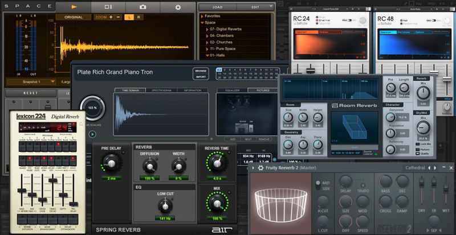Click the orange play arrow tab in Space

(74, 6)
